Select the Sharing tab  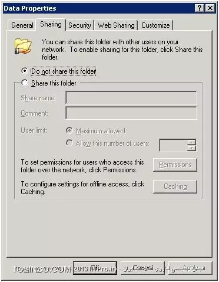(51, 24)
